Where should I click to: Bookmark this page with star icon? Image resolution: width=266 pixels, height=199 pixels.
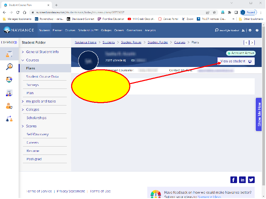coord(214,12)
